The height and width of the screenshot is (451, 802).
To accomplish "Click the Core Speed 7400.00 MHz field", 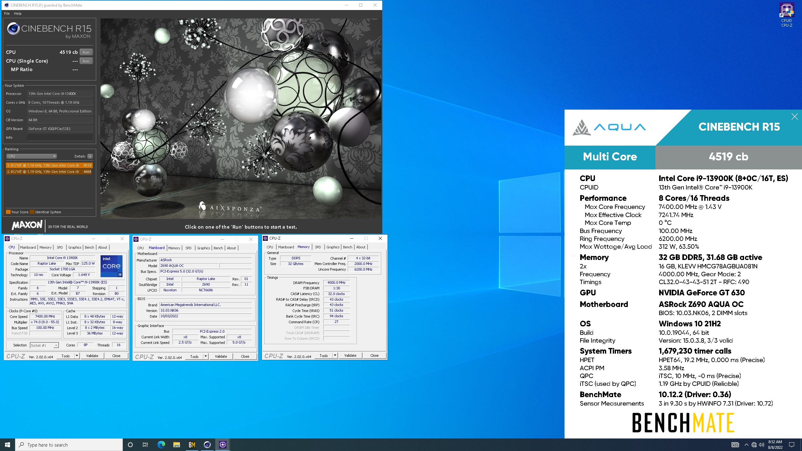I will click(x=45, y=317).
